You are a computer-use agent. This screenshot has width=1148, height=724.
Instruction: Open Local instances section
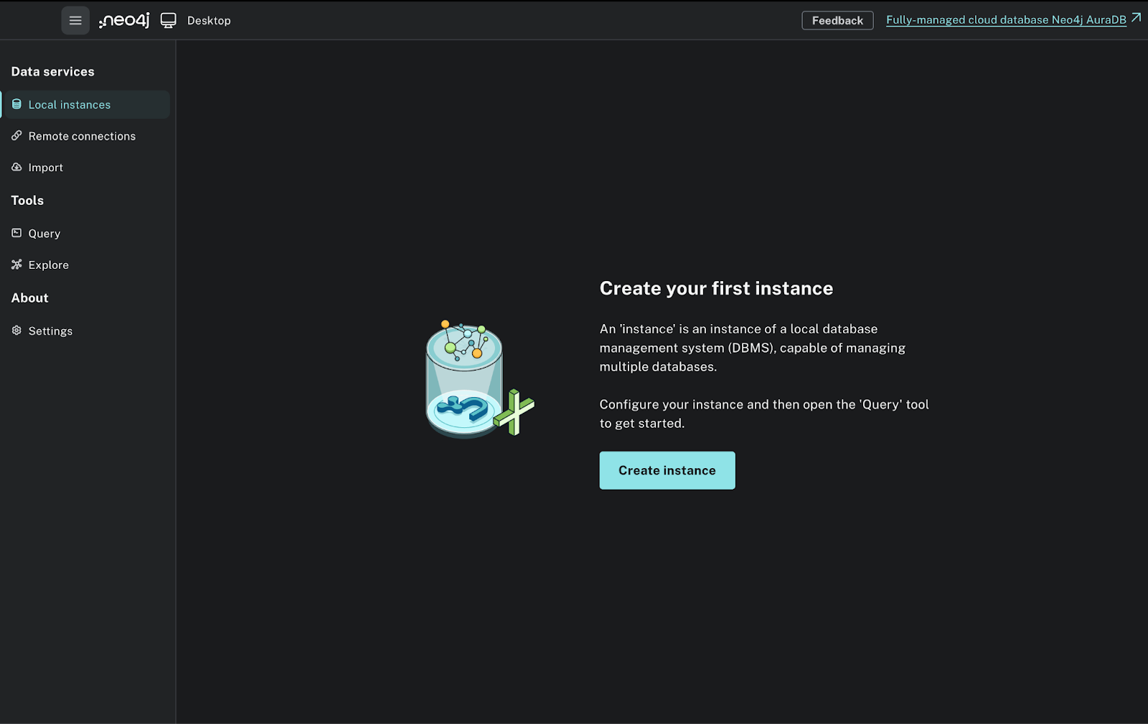(85, 105)
